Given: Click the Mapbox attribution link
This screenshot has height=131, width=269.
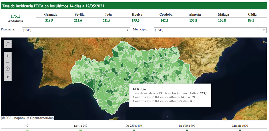Looking at the screenshot, I should click(x=13, y=118).
